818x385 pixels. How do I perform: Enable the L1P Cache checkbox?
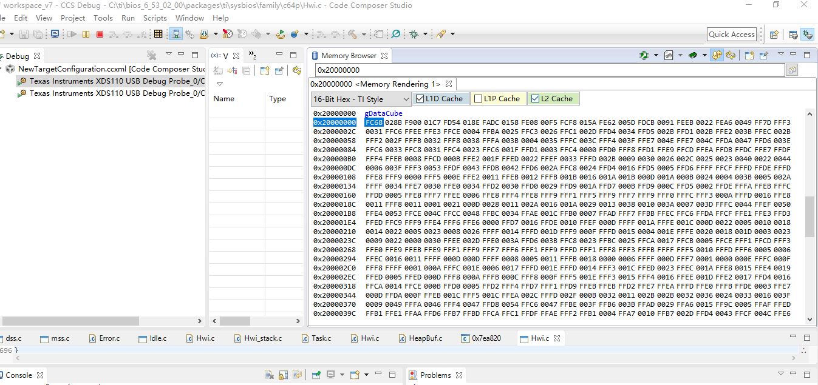point(478,98)
